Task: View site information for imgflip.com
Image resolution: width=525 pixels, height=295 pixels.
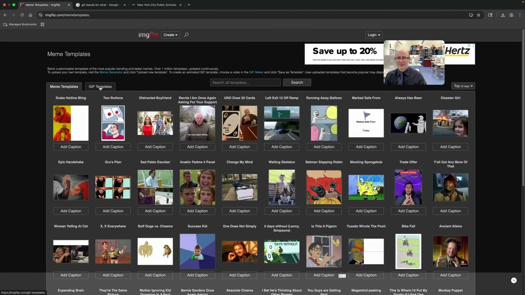Action: coord(40,15)
